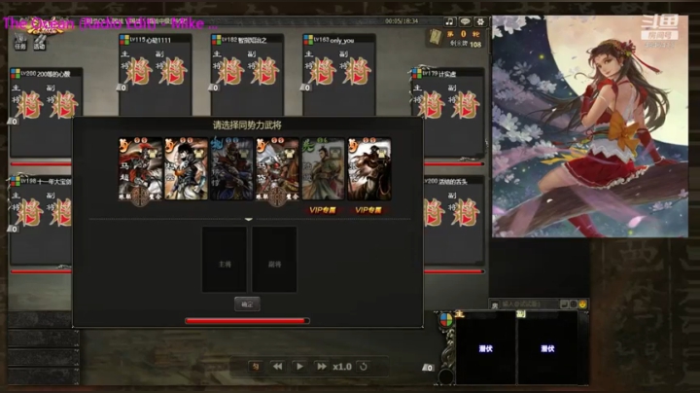Select the fourth general card with 珠联璧合
This screenshot has width=700, height=393.
[x=277, y=169]
